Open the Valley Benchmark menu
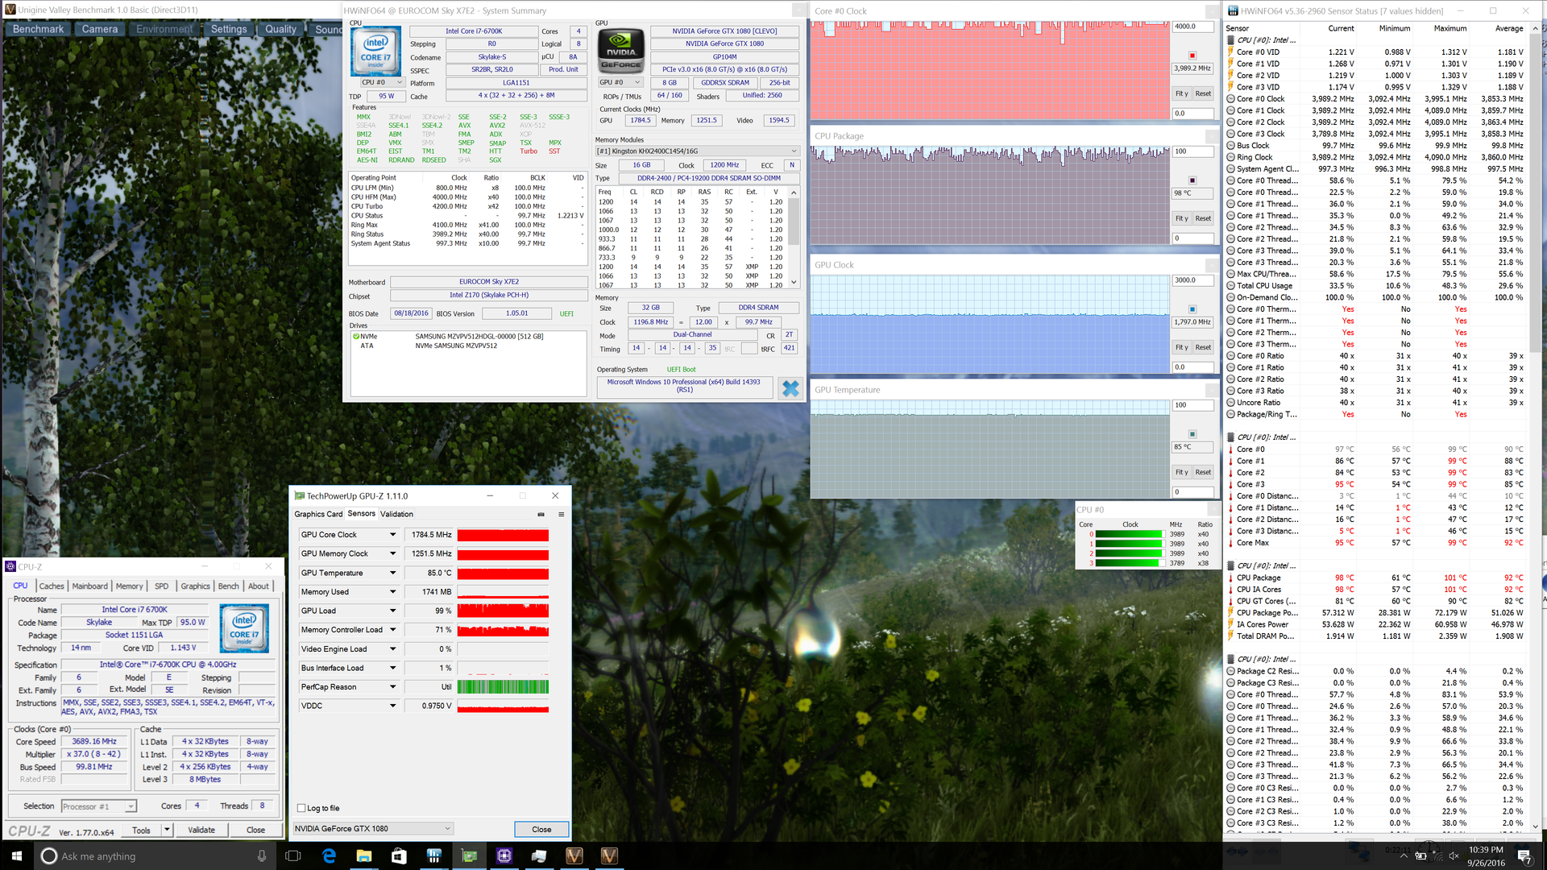 [x=38, y=29]
